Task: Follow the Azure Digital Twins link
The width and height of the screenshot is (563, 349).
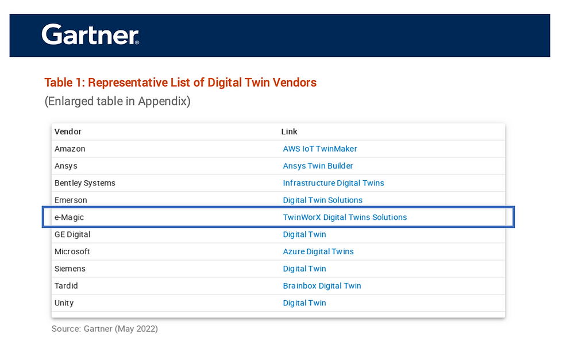Action: (318, 252)
